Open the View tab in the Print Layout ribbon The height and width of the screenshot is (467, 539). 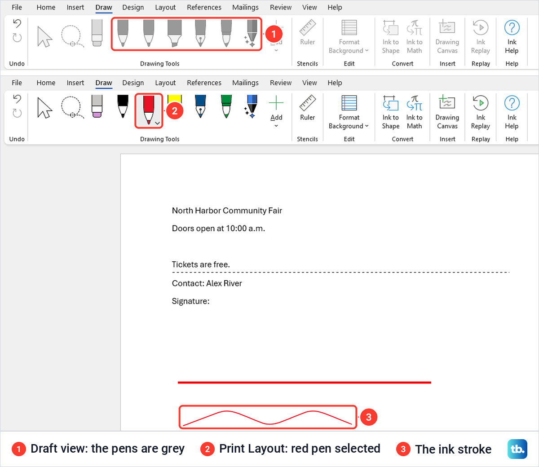click(309, 83)
